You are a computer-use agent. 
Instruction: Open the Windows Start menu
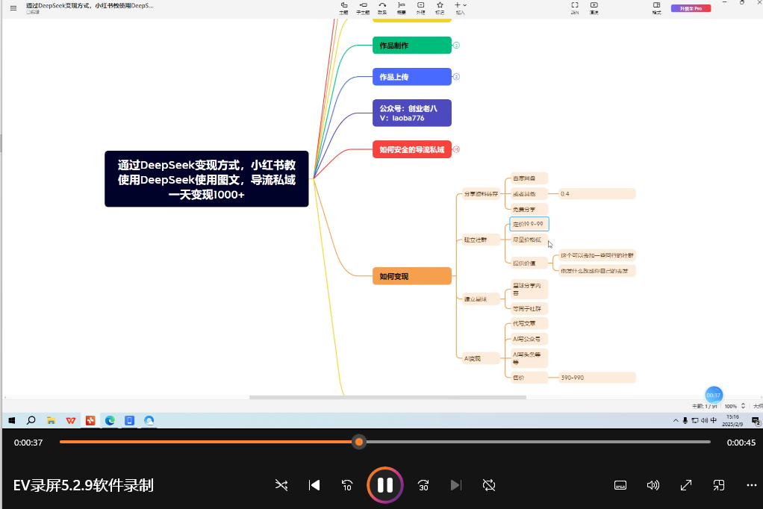coord(12,420)
